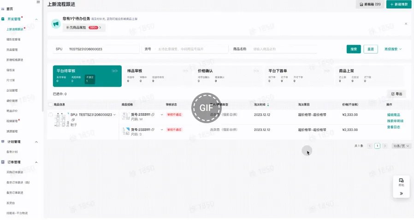This screenshot has height=220, width=414.
Task: Focus the 货号 search input
Action: 185,49
